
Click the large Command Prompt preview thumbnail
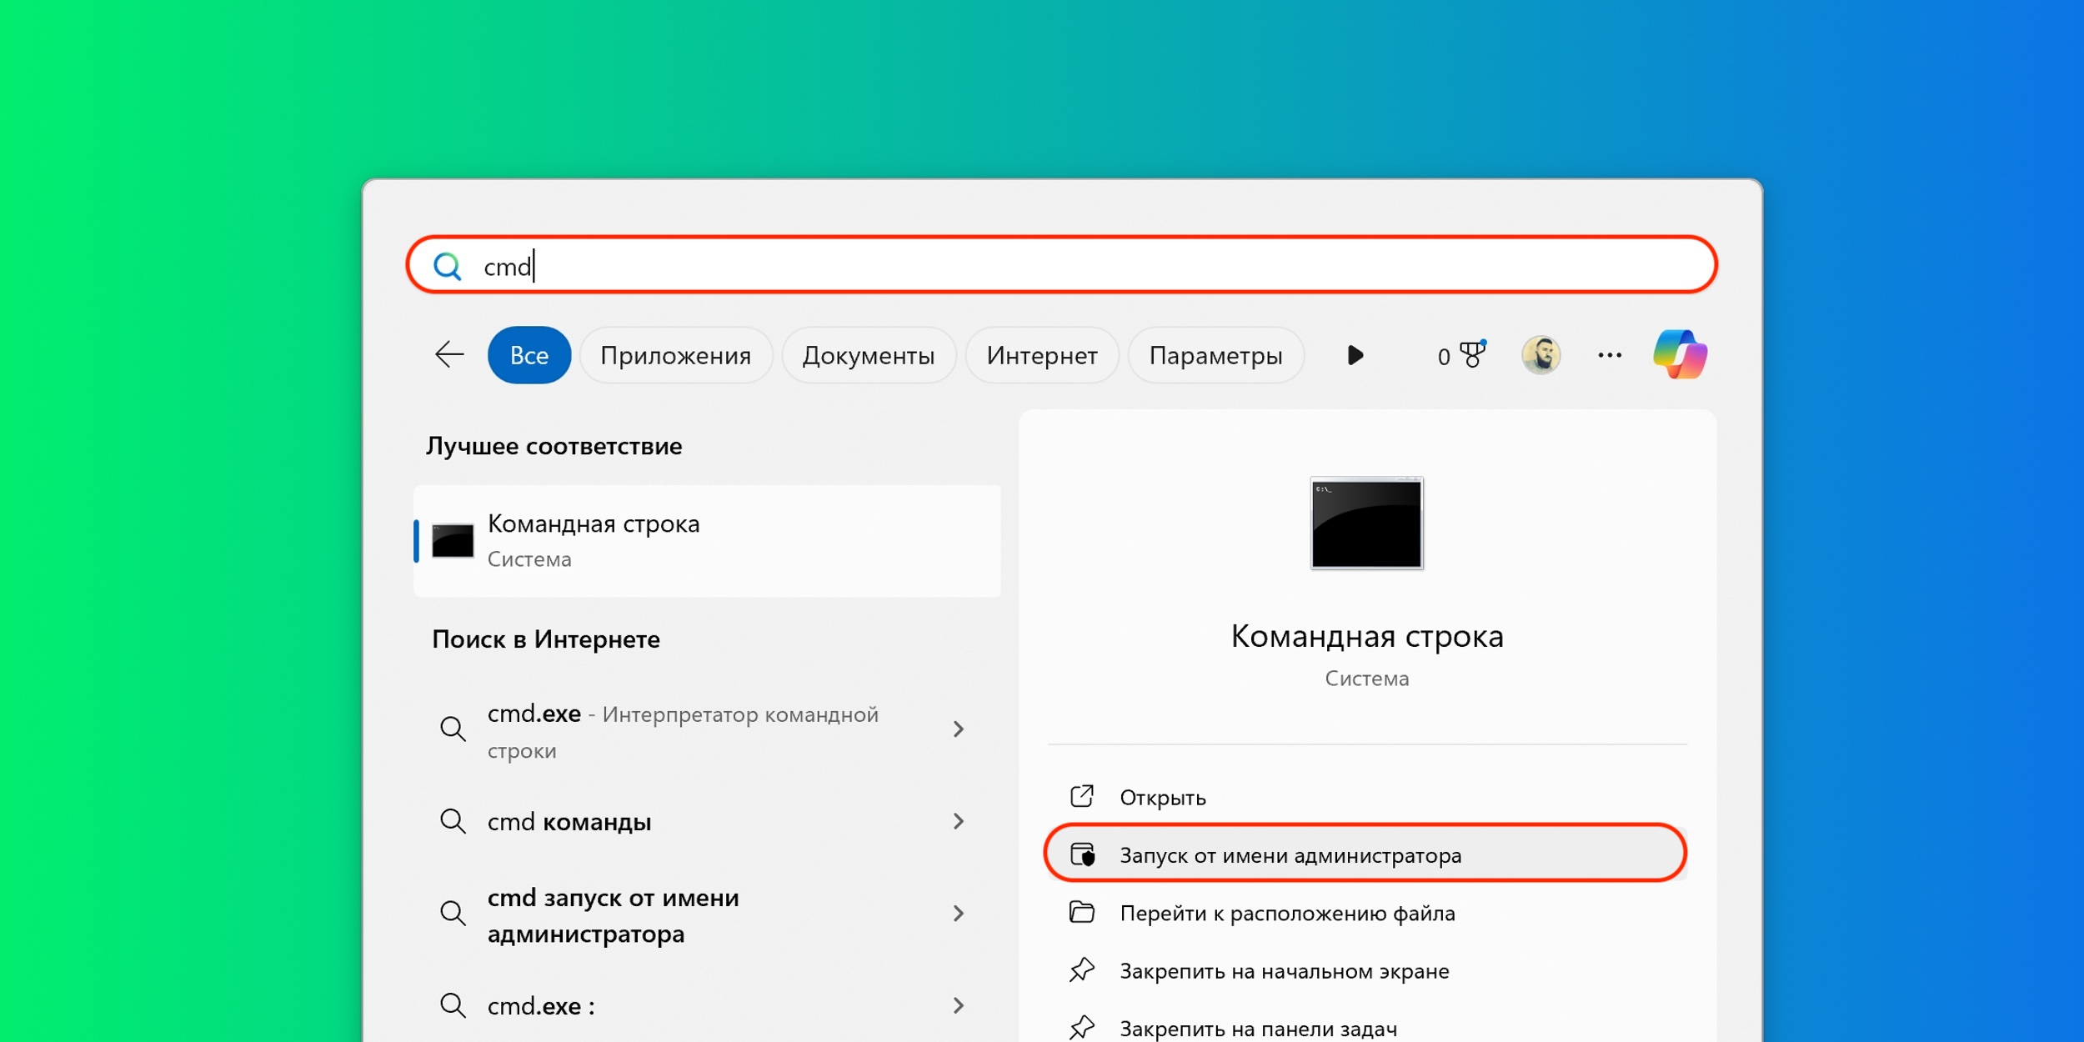(1367, 523)
